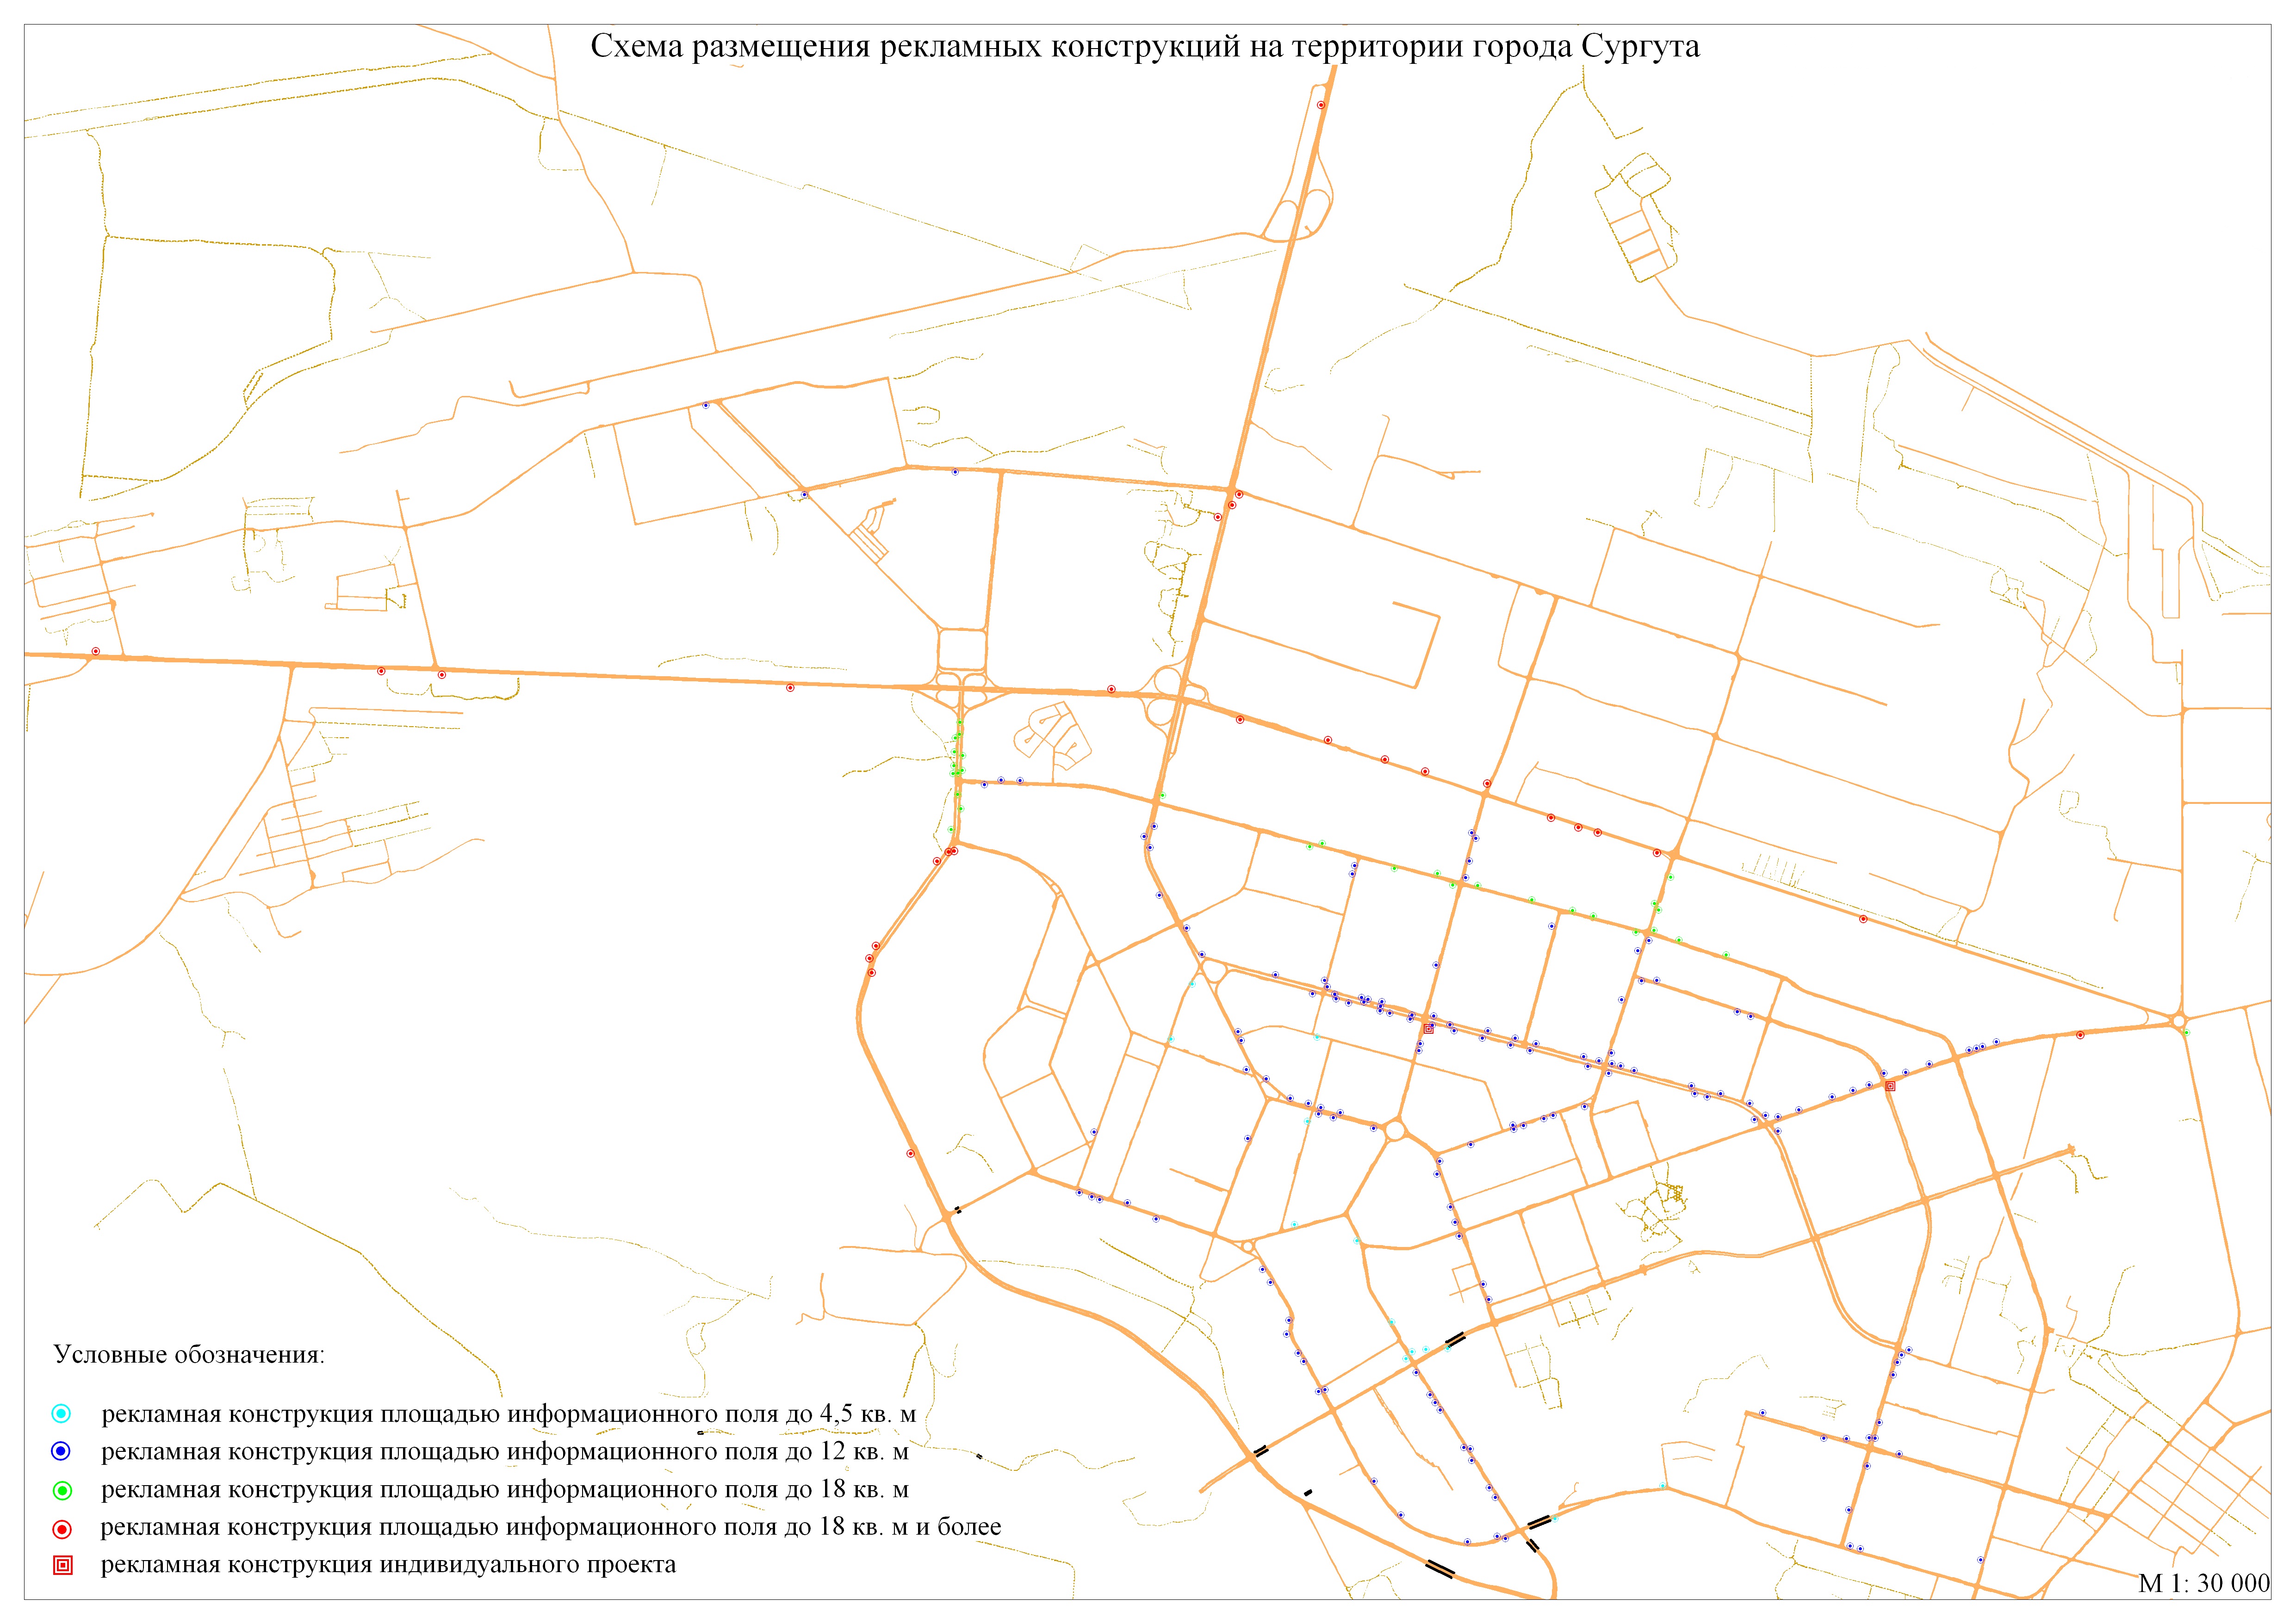2296x1623 pixels.
Task: Click the blue legend marker for 12 кв. м
Action: 62,1451
